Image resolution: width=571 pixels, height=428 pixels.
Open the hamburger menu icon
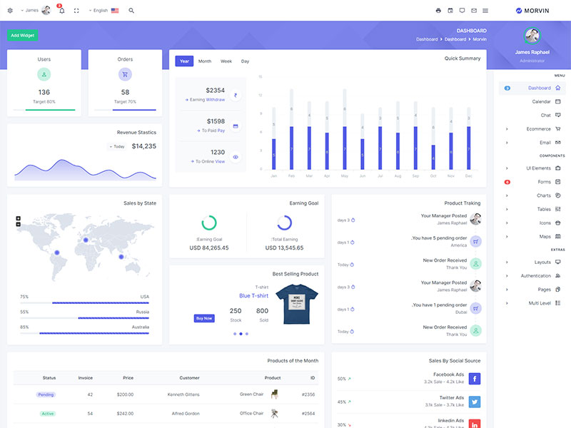(485, 11)
